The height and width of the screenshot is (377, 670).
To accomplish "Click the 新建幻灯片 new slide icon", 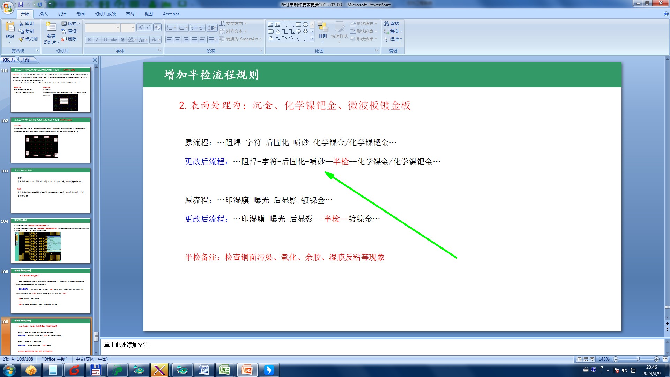I will click(x=51, y=27).
